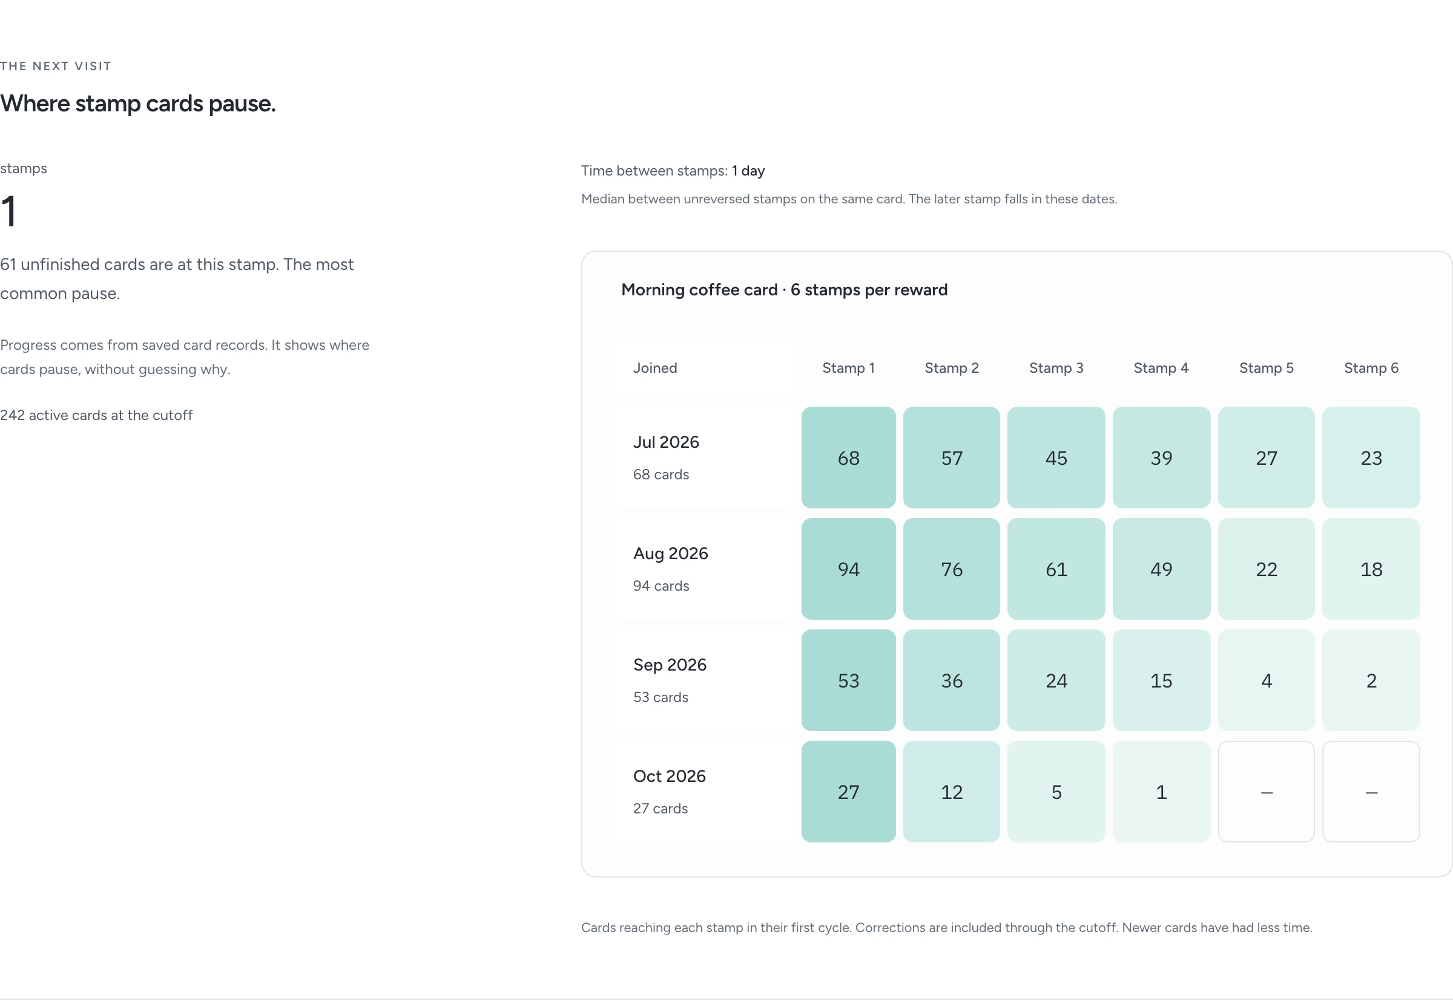This screenshot has height=1001, width=1453.
Task: Select the Jul 2026 Stamp 2 cell showing 57
Action: 951,457
